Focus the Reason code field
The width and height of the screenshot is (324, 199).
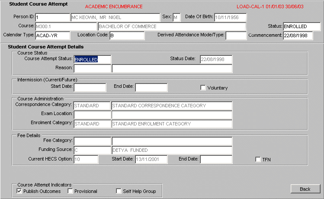coord(92,68)
